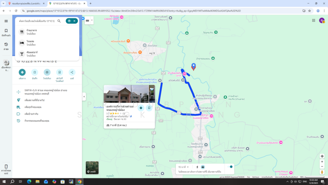Image resolution: width=328 pixels, height=185 pixels.
Task: Collapse the side panel with arrow
Action: pos(84,97)
